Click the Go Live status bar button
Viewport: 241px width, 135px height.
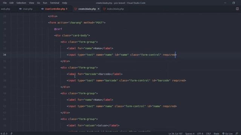click(227, 133)
